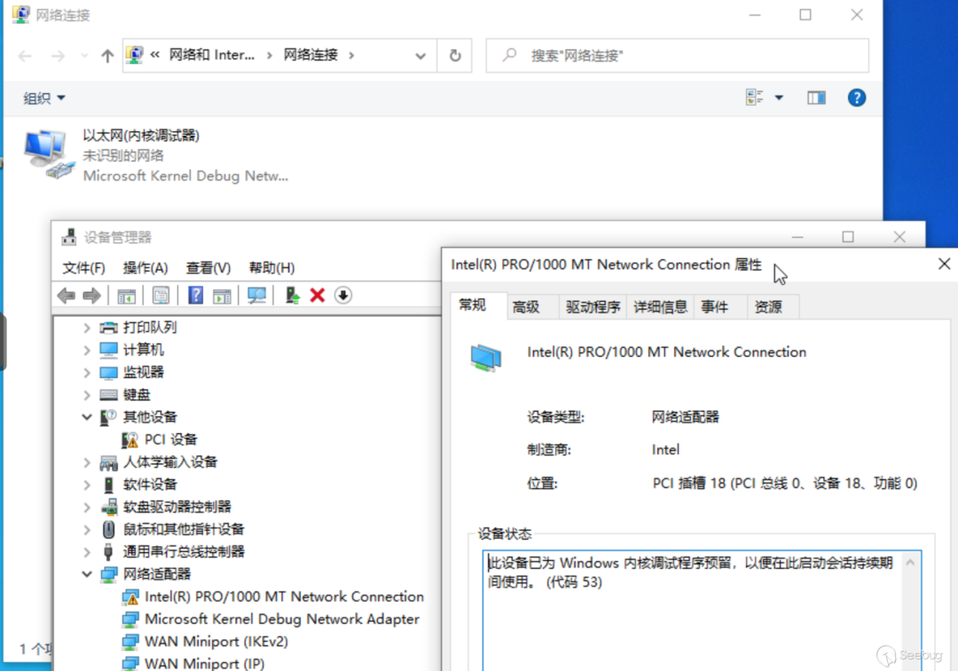
Task: Click the device status scrollbar up arrow
Action: tap(910, 563)
